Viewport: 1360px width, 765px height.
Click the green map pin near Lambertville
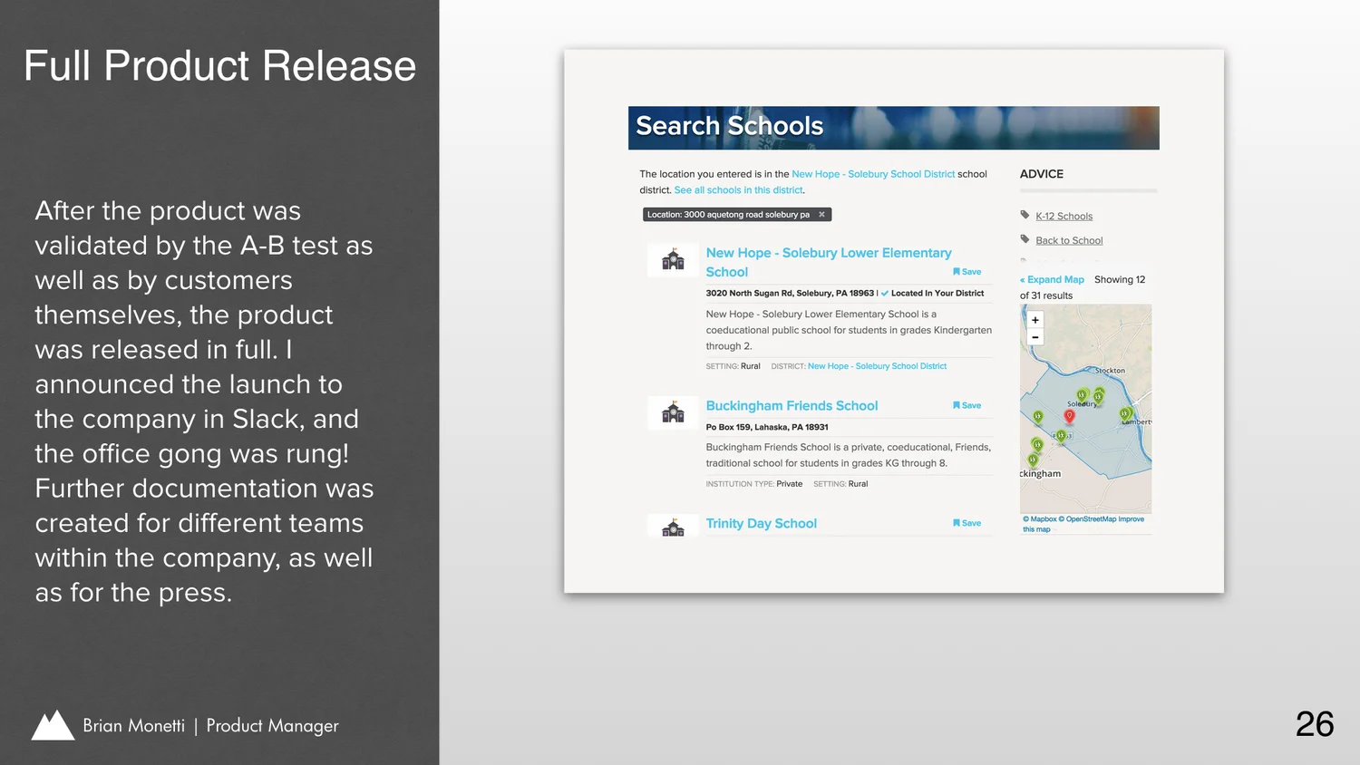(1125, 414)
